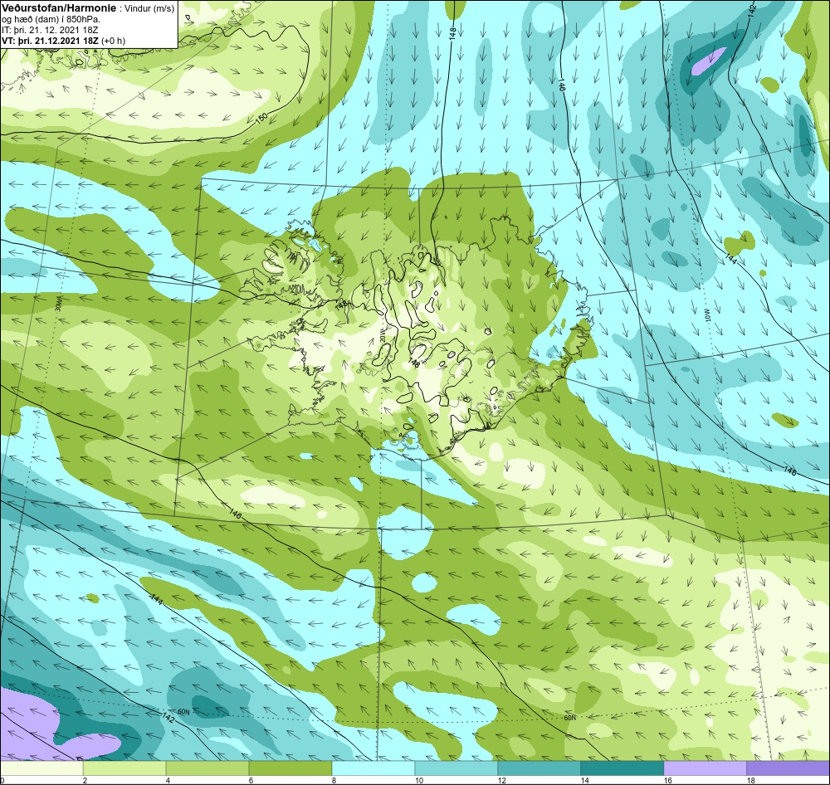The height and width of the screenshot is (785, 830).
Task: Click the legend tick value "8"
Action: [x=333, y=780]
